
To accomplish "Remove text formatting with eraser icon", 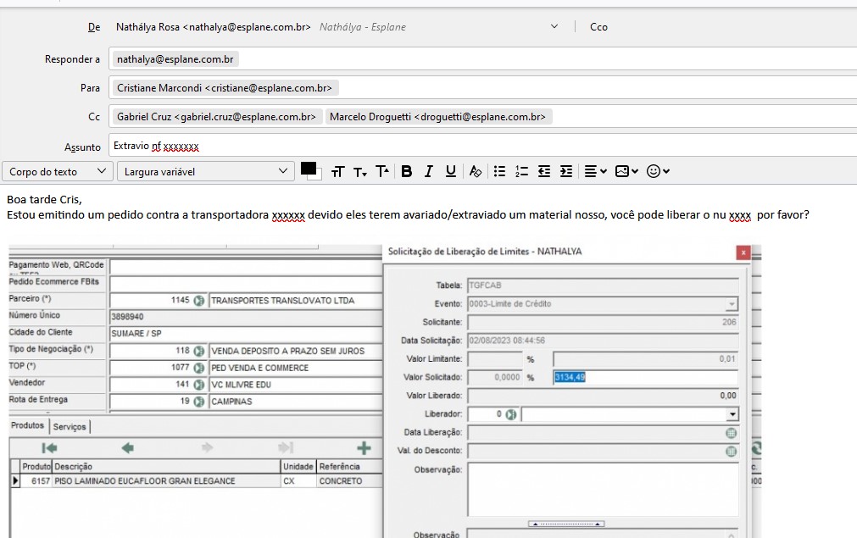I will coord(476,171).
